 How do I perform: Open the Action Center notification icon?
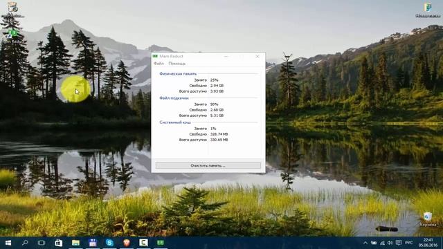[399, 243]
